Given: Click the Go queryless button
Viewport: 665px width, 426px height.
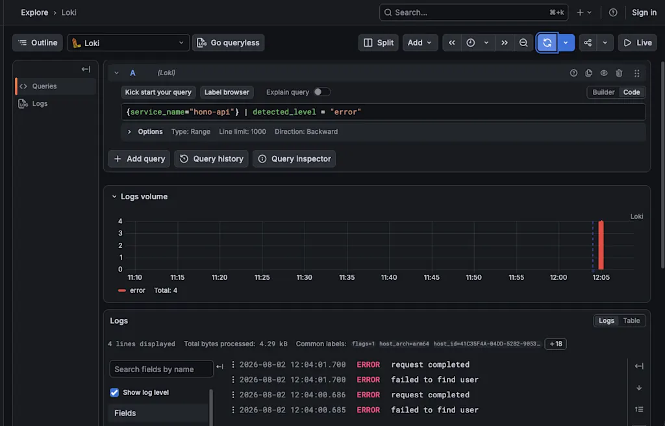Looking at the screenshot, I should [x=228, y=42].
